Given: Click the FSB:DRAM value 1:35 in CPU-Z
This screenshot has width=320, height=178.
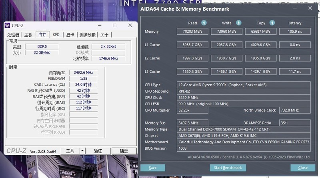Looking at the screenshot, I should pos(83,78).
